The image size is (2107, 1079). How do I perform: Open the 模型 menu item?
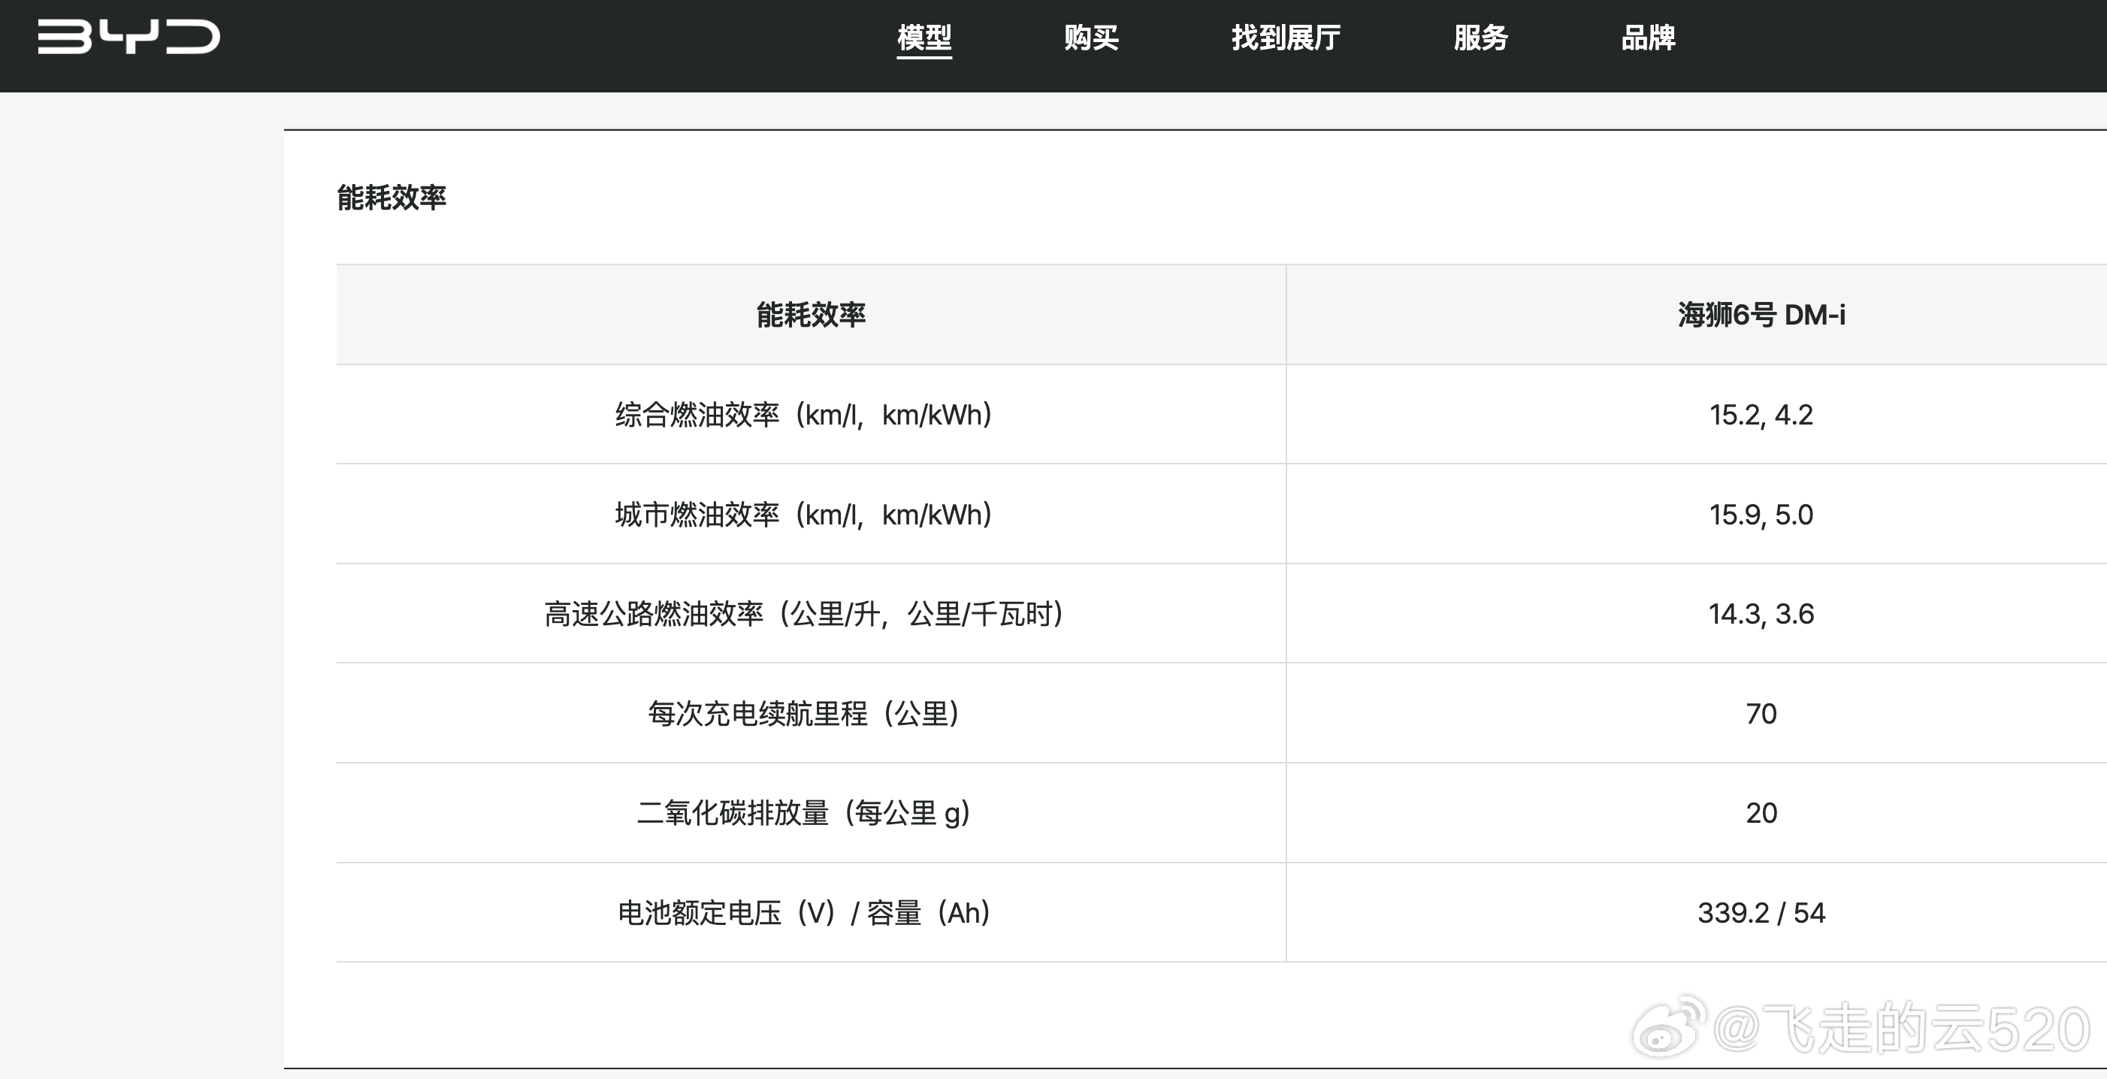point(924,38)
